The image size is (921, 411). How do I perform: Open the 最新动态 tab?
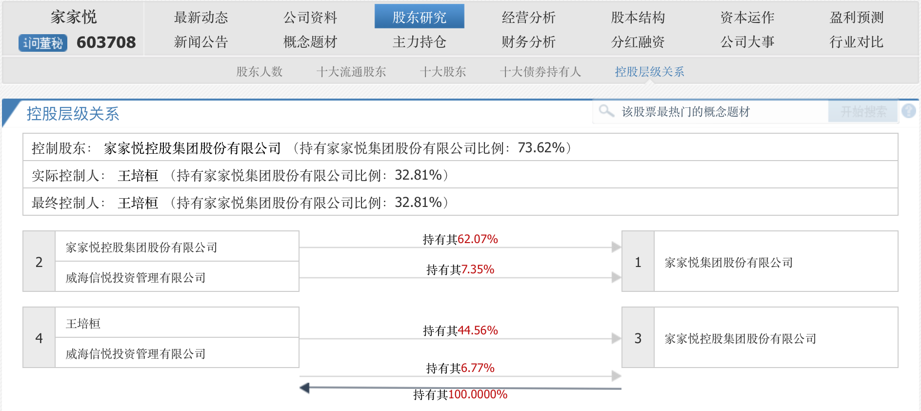[201, 18]
